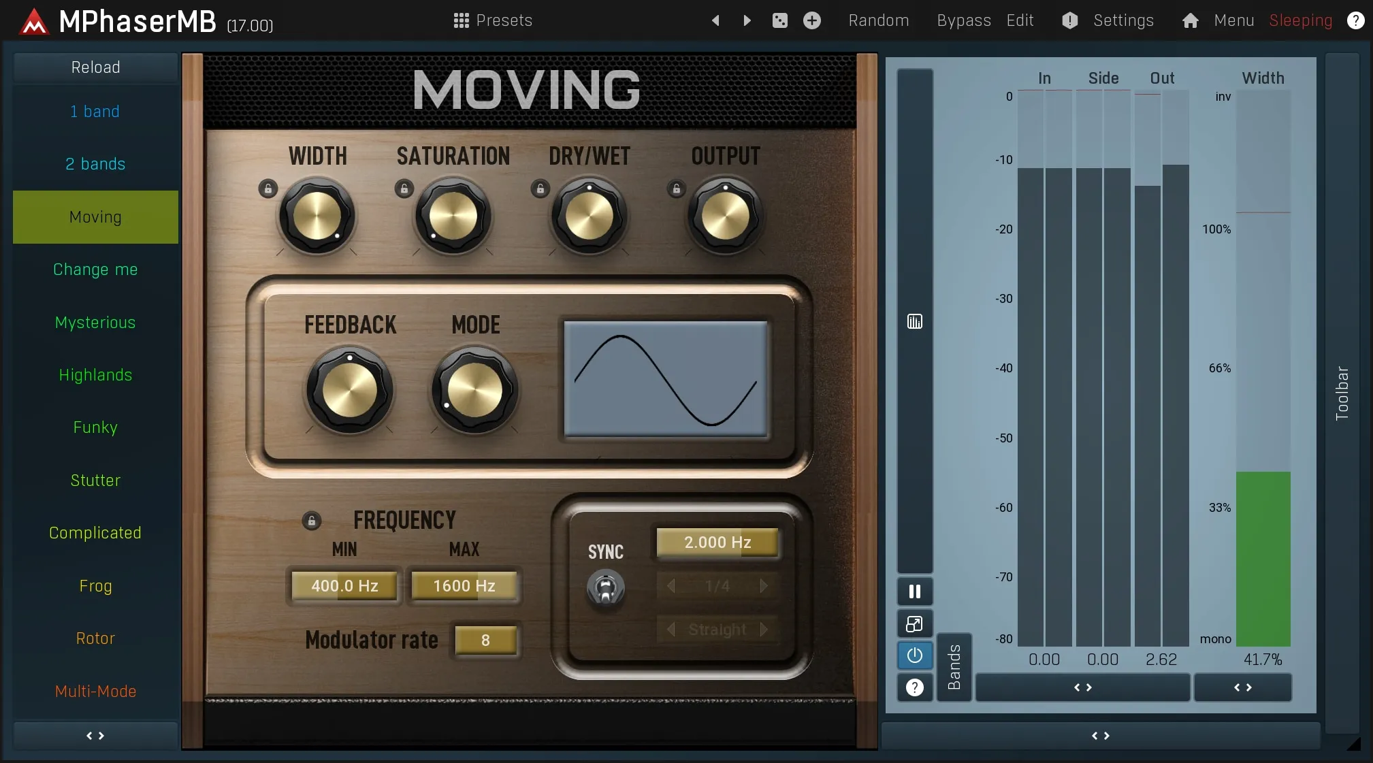Toggle the lock beside WIDTH knob
1373x763 pixels.
(268, 189)
